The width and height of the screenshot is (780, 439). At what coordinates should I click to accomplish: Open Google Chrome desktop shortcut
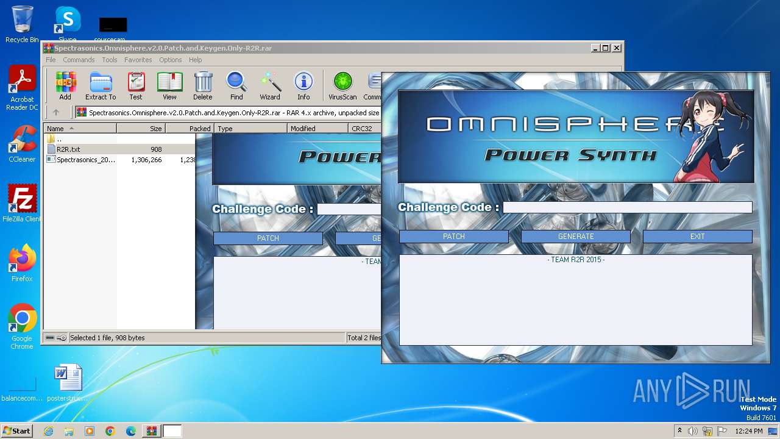tap(22, 327)
